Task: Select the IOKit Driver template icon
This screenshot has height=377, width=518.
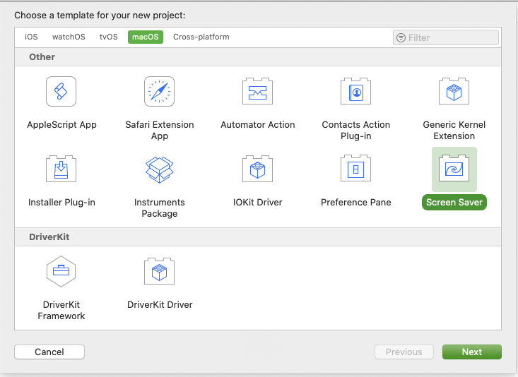Action: pyautogui.click(x=257, y=169)
